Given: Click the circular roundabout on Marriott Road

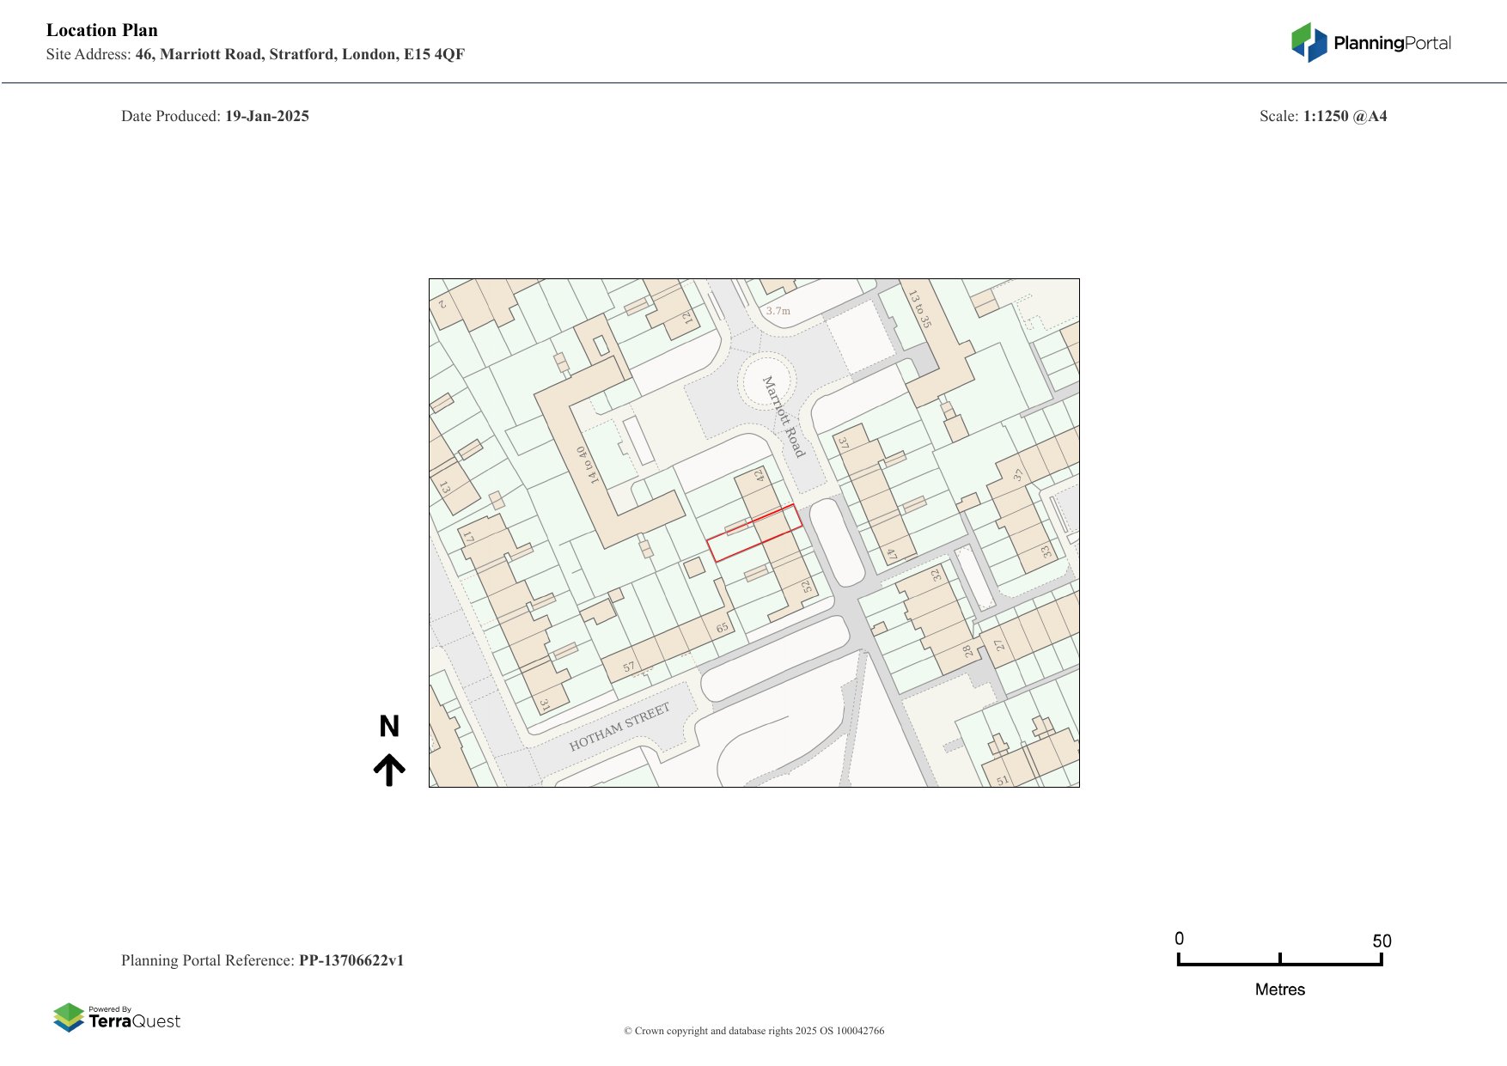Looking at the screenshot, I should [766, 381].
